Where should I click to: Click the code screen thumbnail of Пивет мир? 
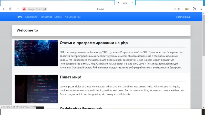click(x=36, y=89)
